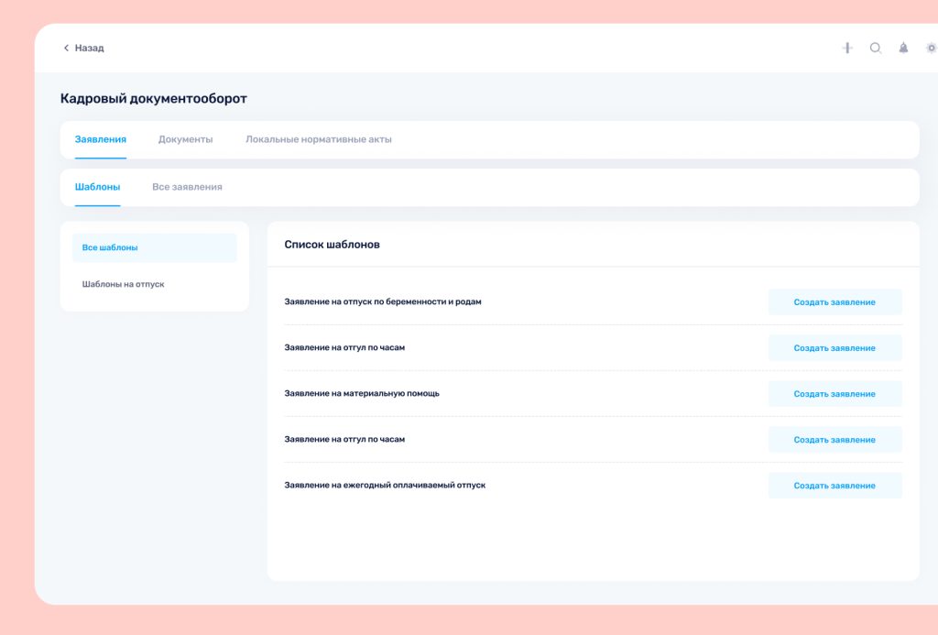Create application for maternity leave template
The height and width of the screenshot is (635, 938).
click(x=834, y=302)
